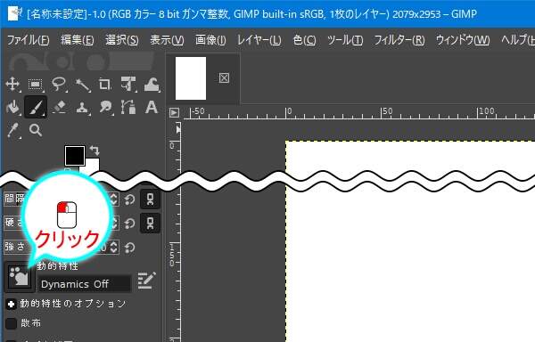Select the white image thumbnail tab
The image size is (535, 342).
(191, 78)
